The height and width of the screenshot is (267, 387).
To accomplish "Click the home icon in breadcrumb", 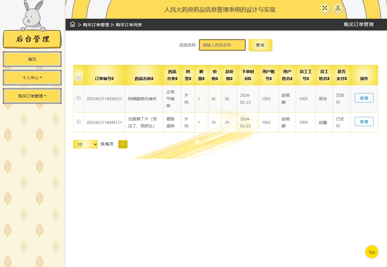I will click(73, 25).
